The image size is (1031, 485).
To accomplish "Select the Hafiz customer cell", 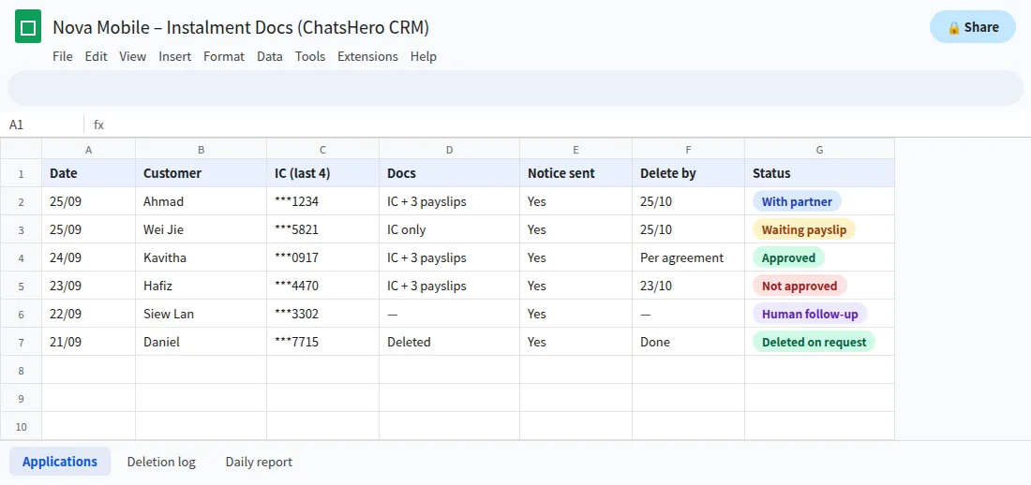I will coord(202,286).
